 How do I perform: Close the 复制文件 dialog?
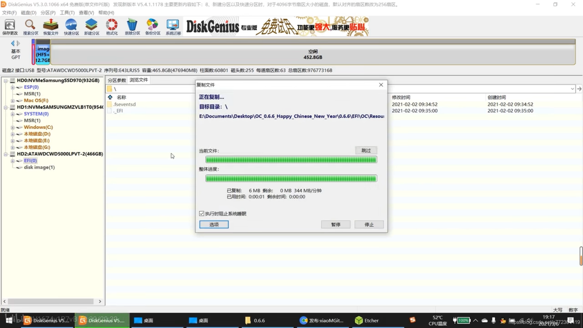[381, 85]
